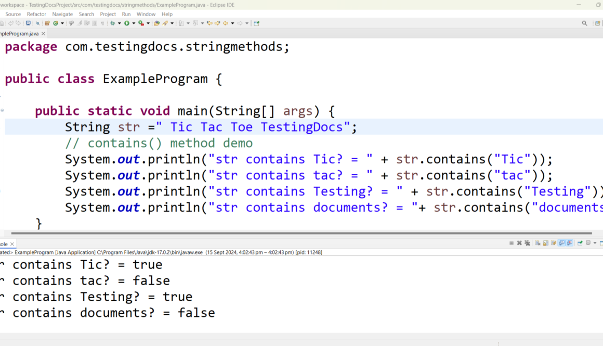Click the Search magnifier icon at top right
The image size is (603, 346).
pyautogui.click(x=584, y=23)
